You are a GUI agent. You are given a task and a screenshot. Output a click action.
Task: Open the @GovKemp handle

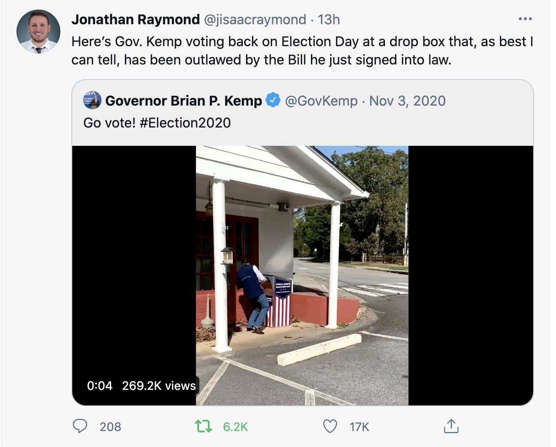[321, 101]
